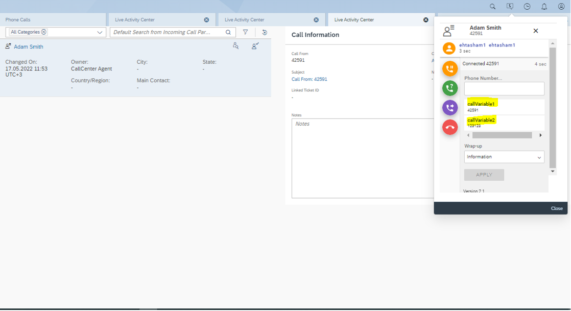The image size is (571, 311).
Task: Click the Phone Number input field
Action: click(x=504, y=88)
